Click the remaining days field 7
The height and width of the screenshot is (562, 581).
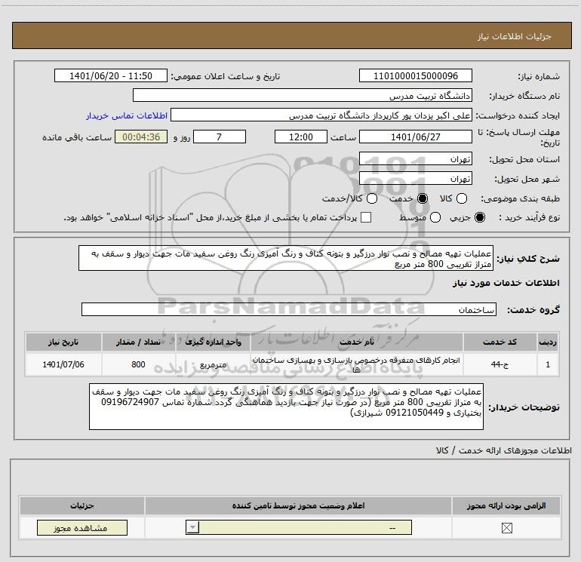click(220, 137)
